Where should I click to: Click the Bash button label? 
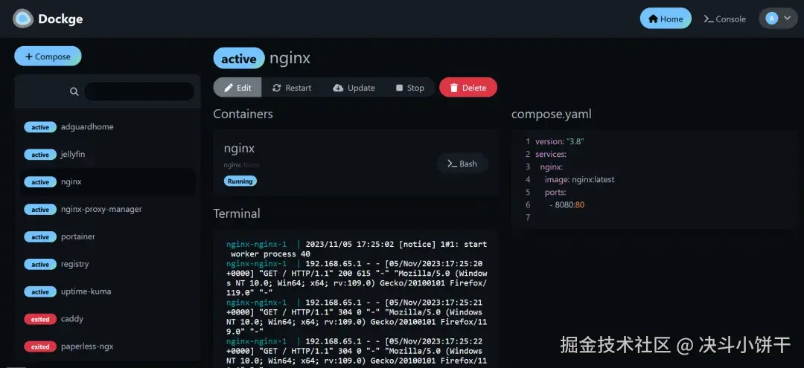[468, 164]
